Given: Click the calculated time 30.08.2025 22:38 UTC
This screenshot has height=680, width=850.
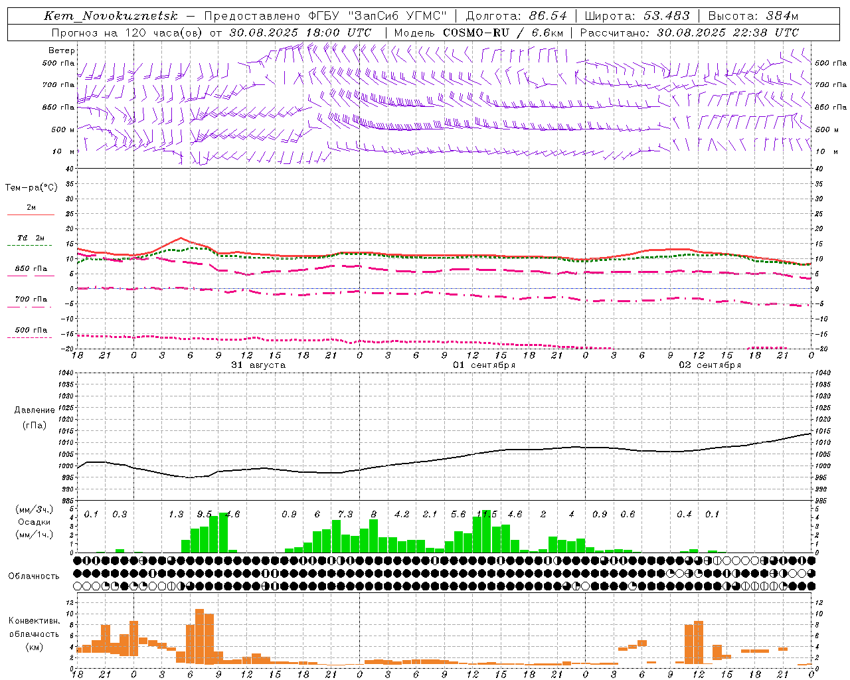Looking at the screenshot, I should (x=728, y=33).
